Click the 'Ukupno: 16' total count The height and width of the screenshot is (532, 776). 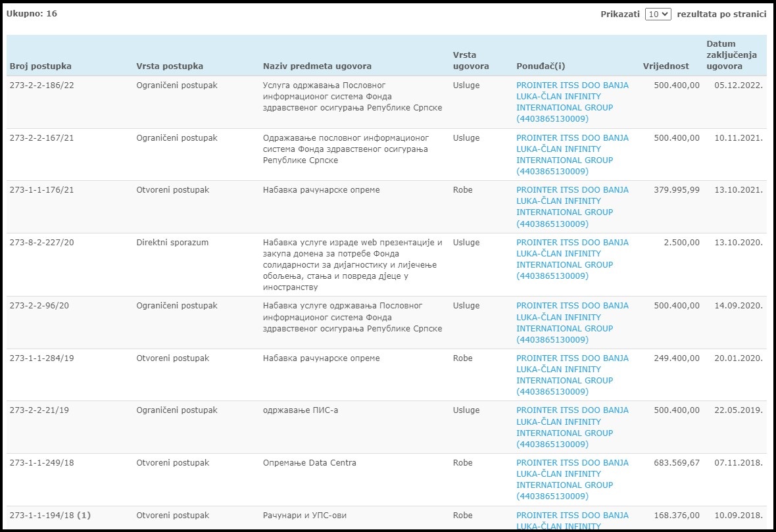click(32, 13)
